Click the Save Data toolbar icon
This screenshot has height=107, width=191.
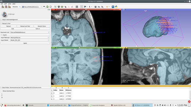click(10, 7)
